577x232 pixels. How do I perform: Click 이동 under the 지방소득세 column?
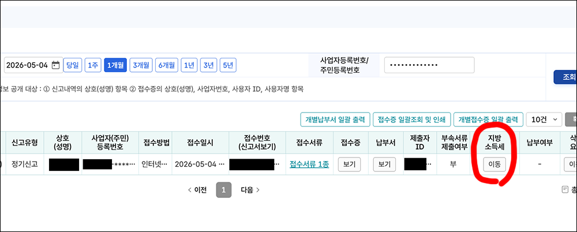(495, 164)
